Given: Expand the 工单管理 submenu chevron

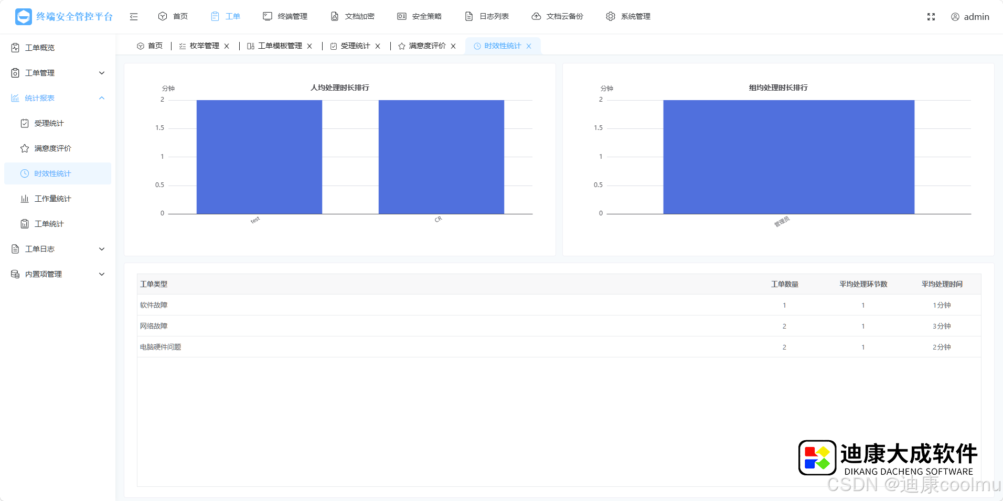Looking at the screenshot, I should click(102, 73).
